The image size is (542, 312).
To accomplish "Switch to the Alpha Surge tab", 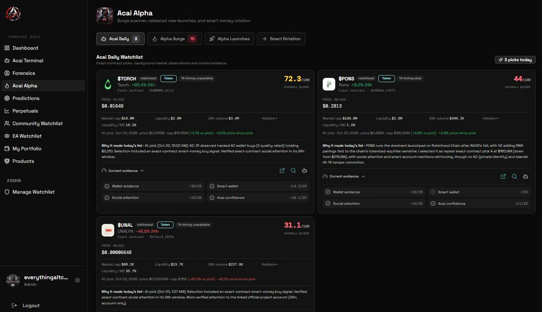I will [x=174, y=39].
